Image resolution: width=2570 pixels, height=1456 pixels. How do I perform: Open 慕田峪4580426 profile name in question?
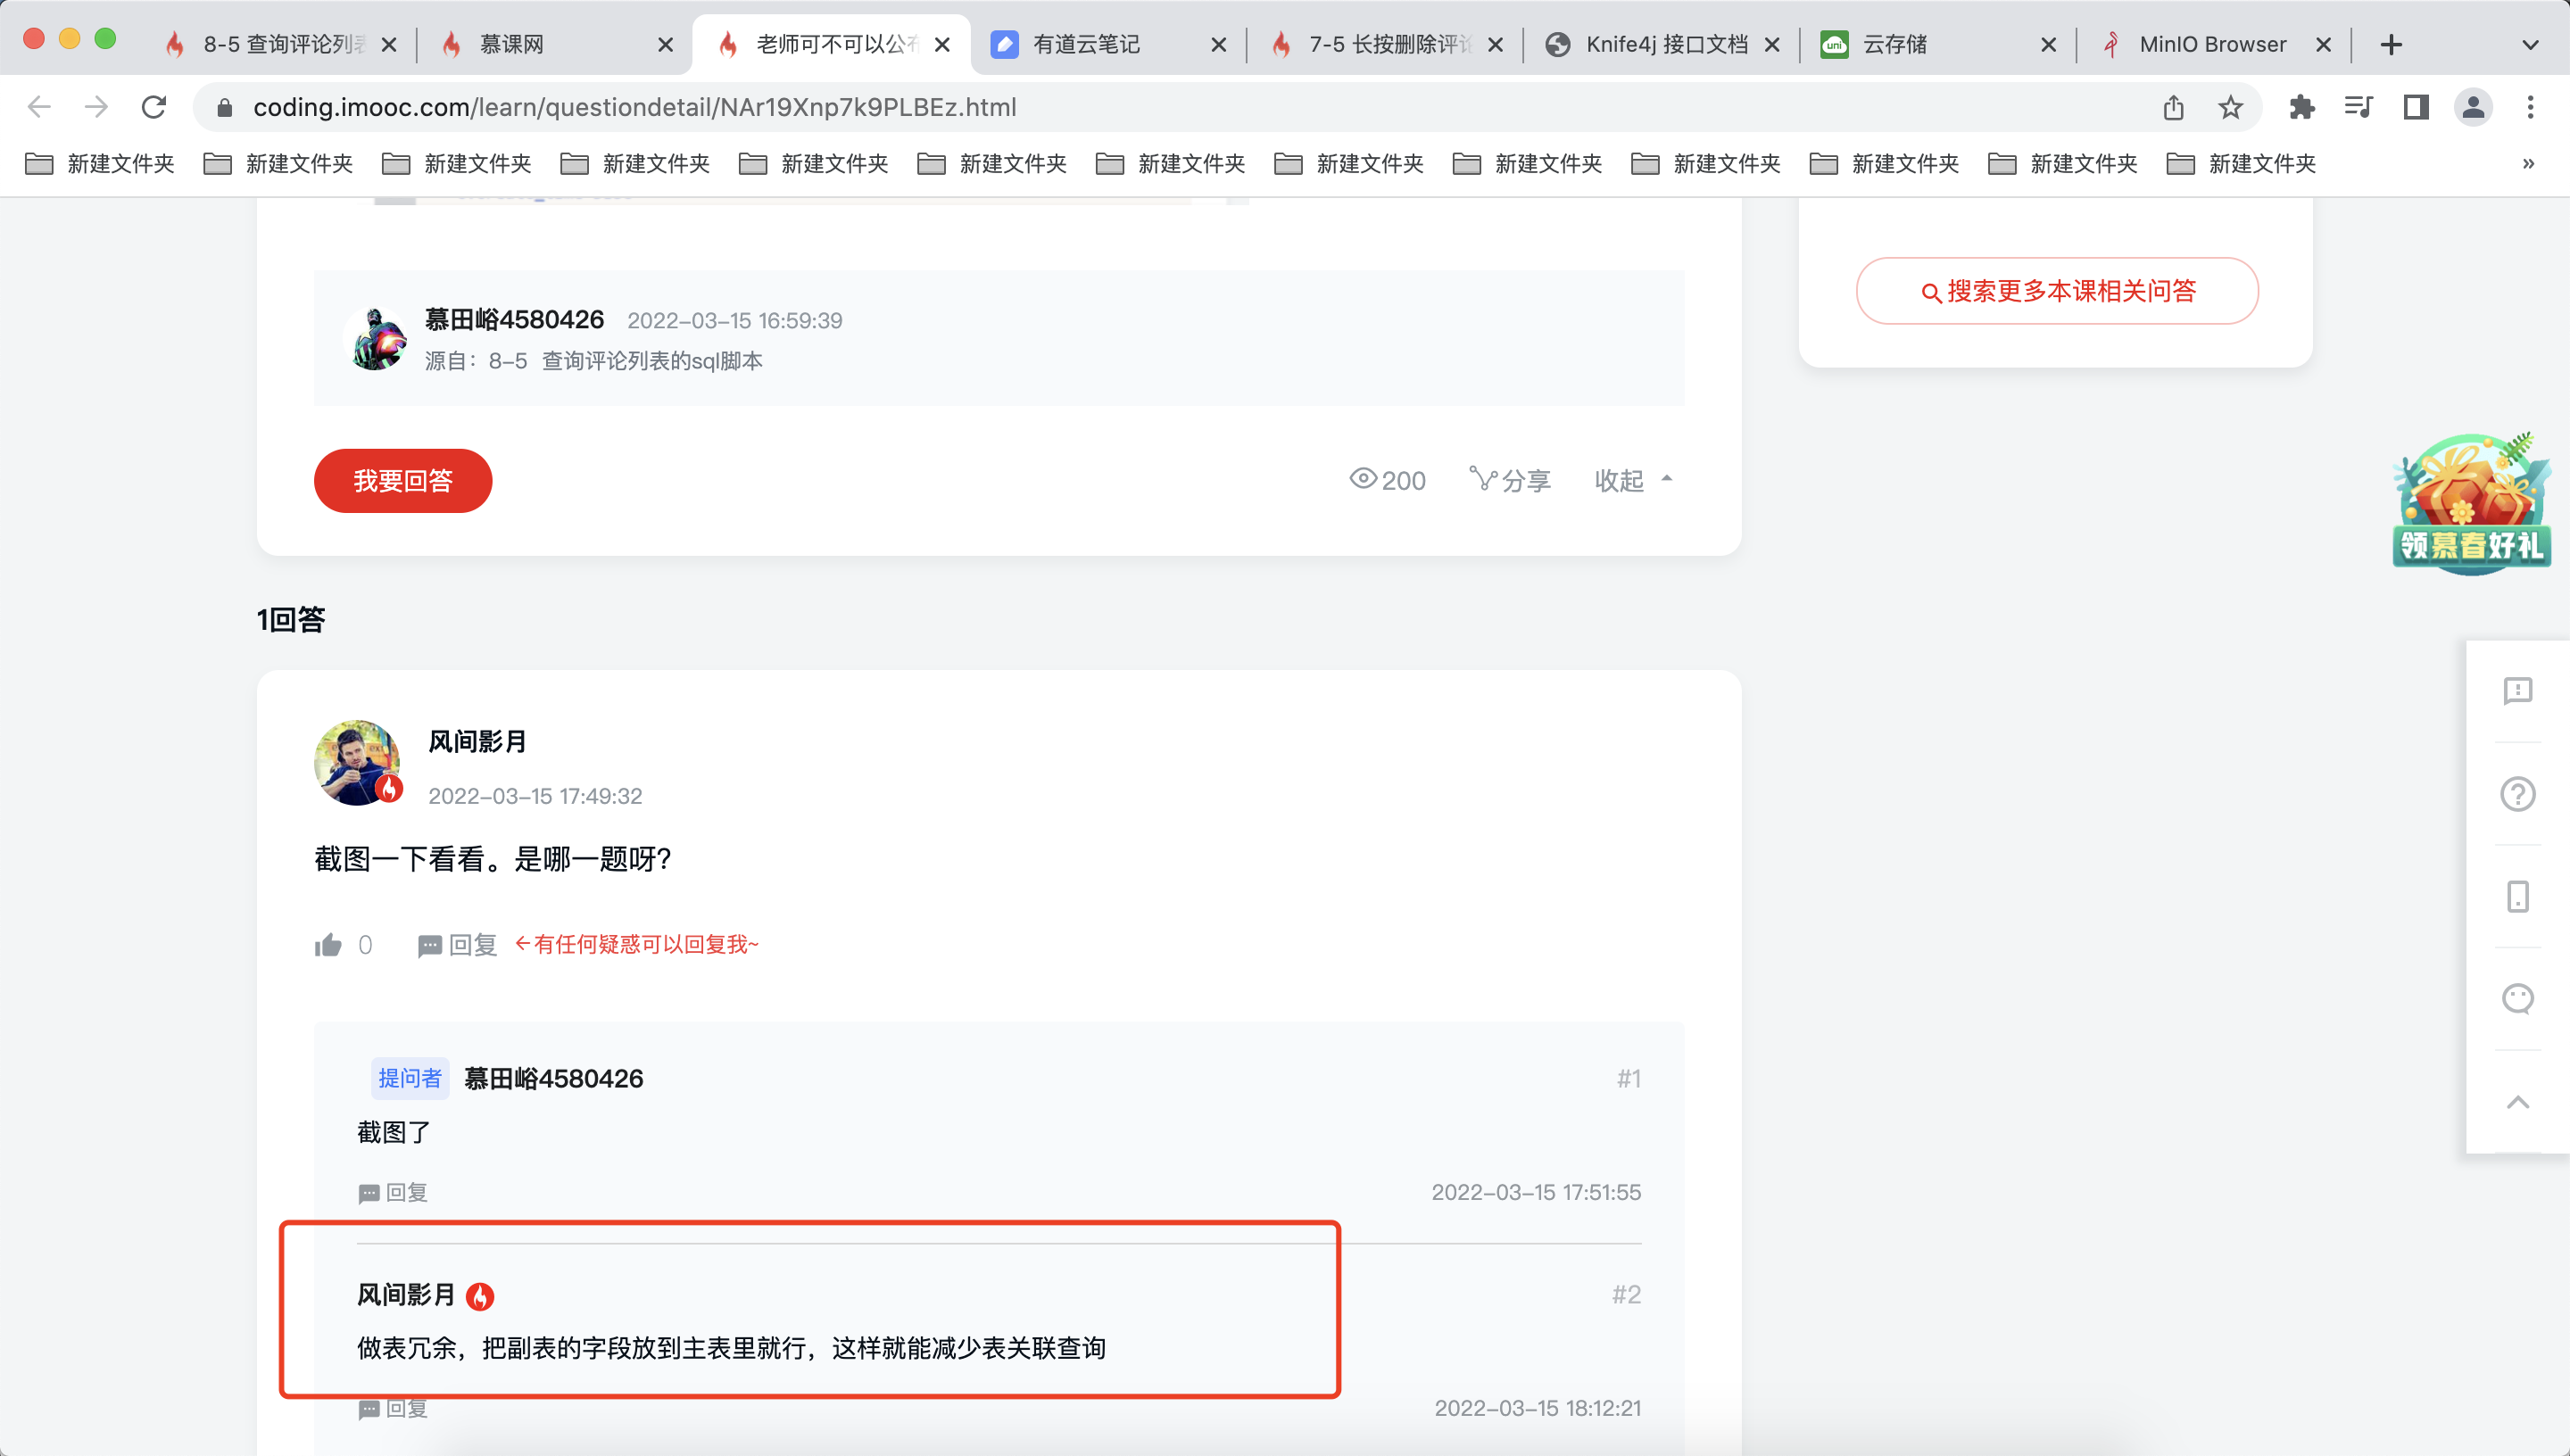point(514,320)
